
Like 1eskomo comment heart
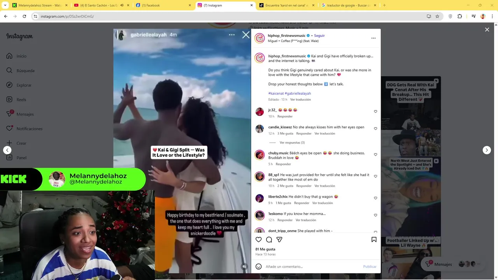375,215
